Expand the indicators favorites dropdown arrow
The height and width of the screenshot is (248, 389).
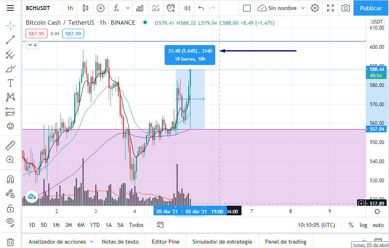pos(128,8)
